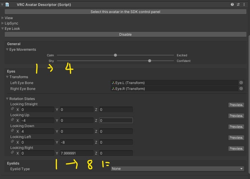Screen dimensions: 250x179
Task: Collapse the VRC Avatar Descriptor component
Action: point(2,5)
